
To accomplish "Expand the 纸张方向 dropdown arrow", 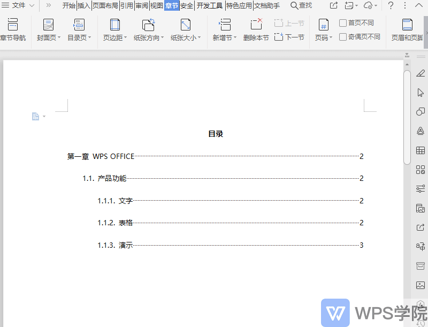I will pos(162,37).
